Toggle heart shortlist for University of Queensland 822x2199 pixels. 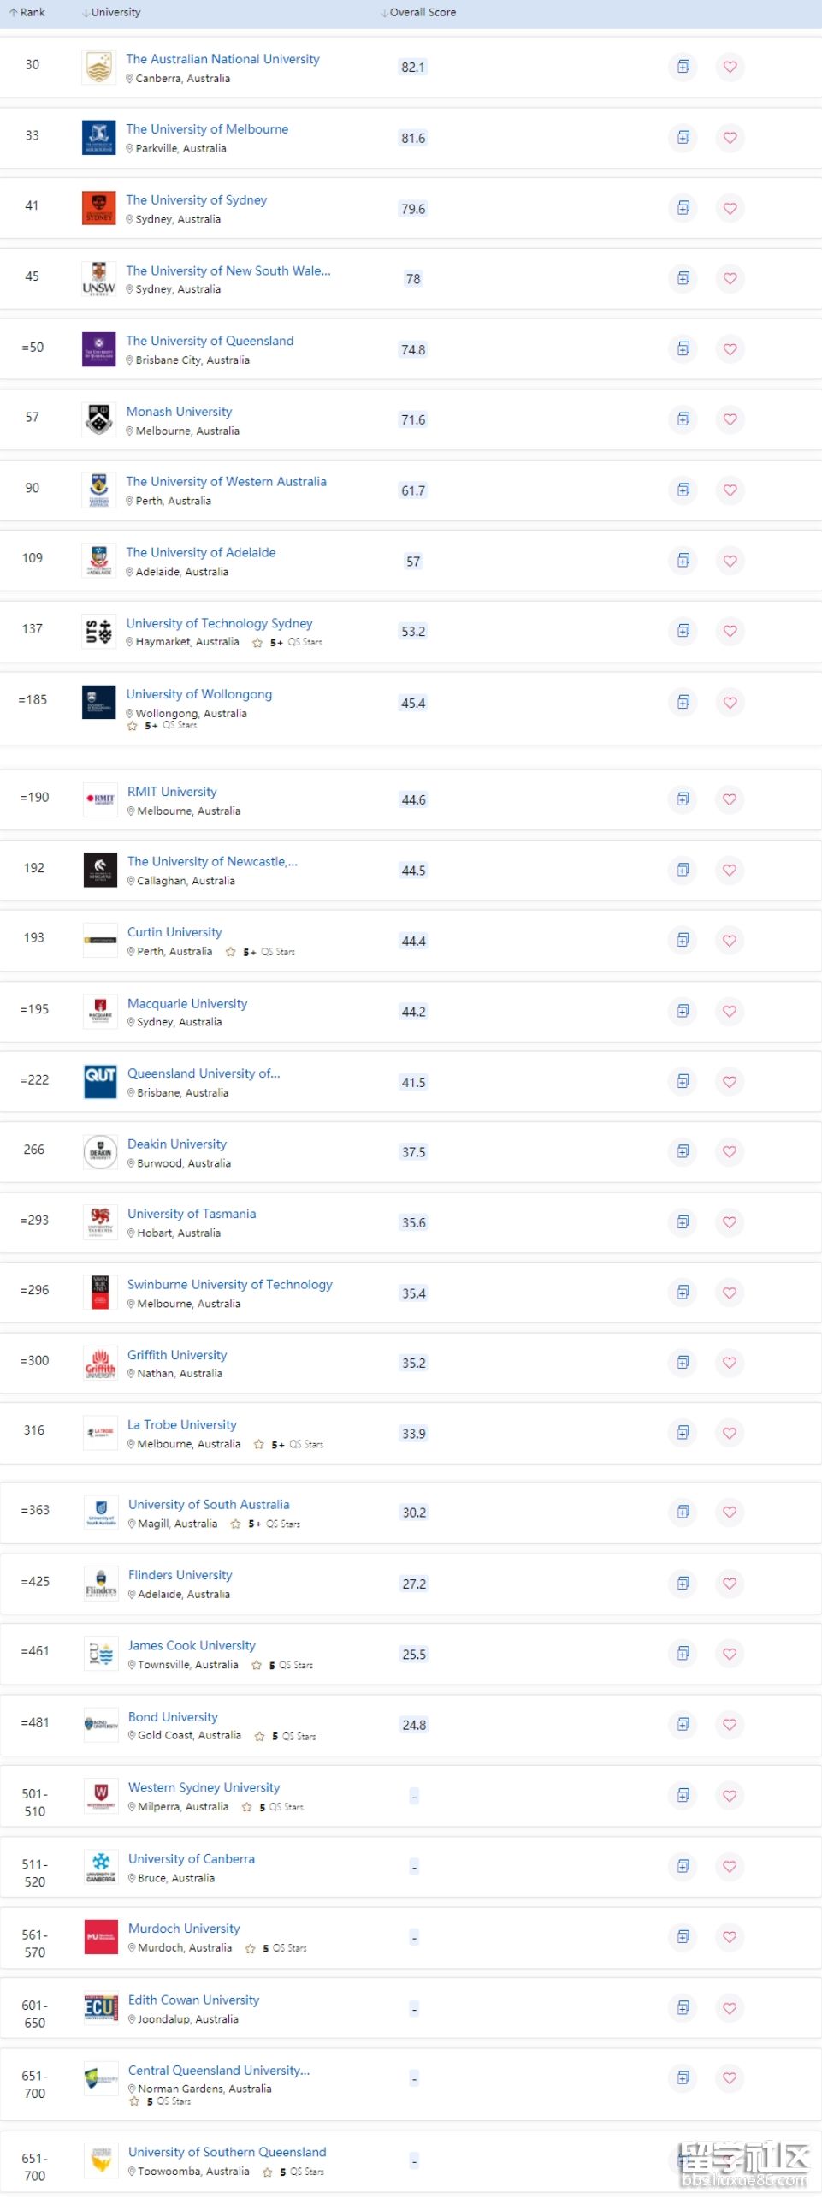(x=730, y=349)
